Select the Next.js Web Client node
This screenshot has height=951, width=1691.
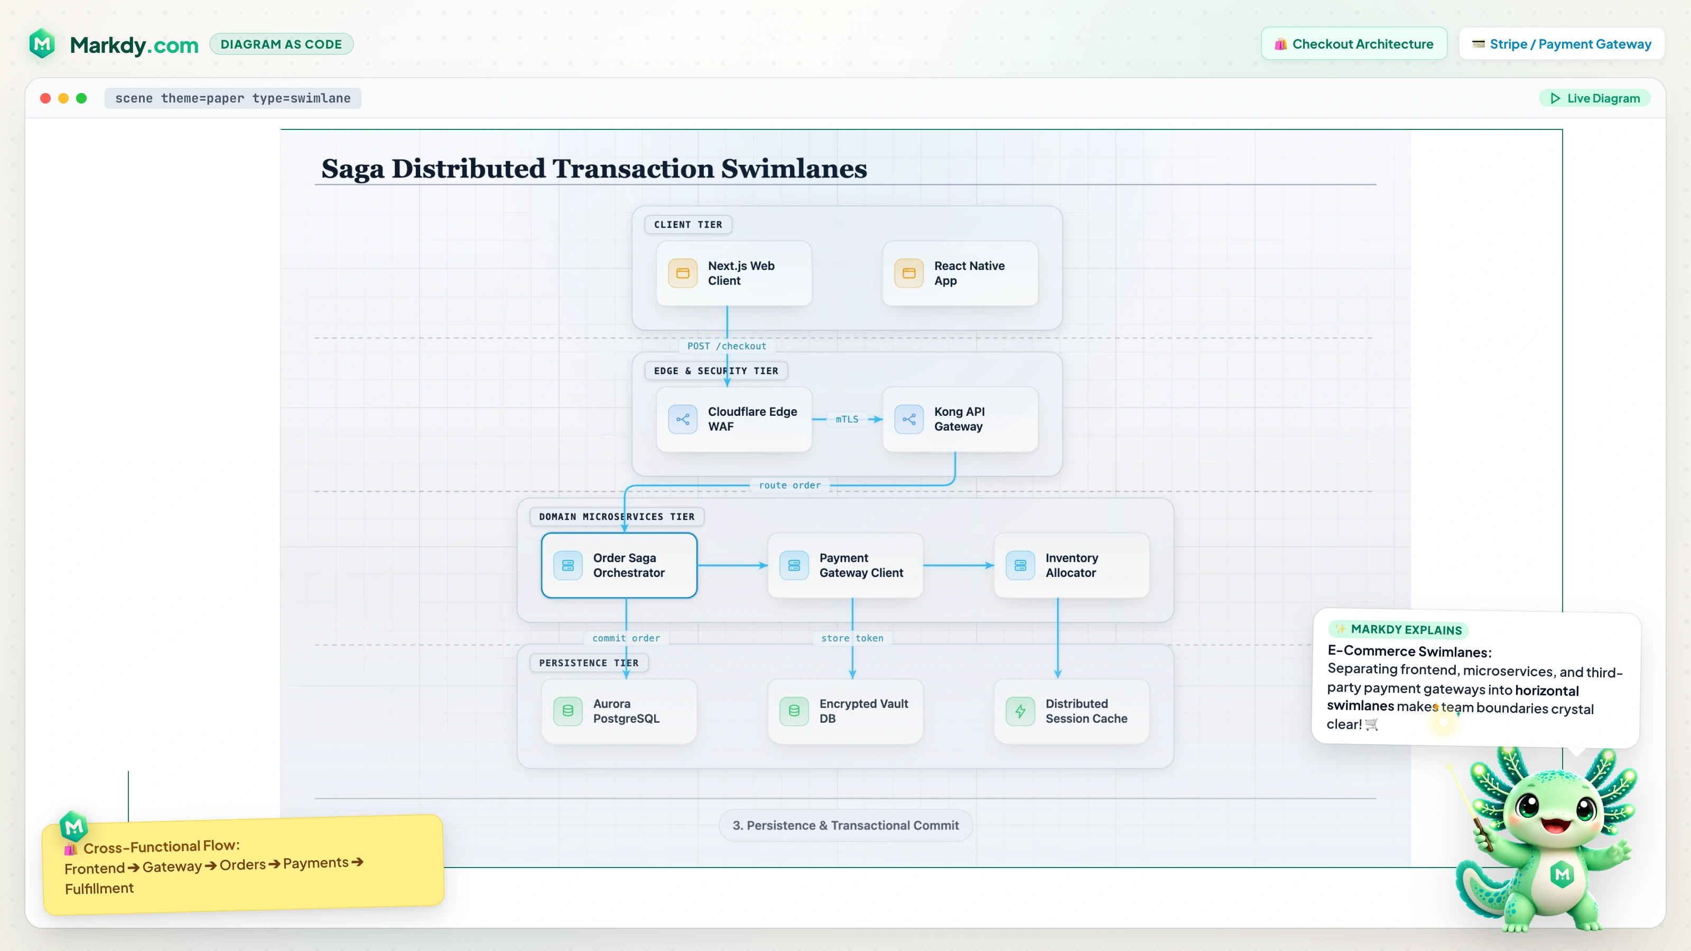734,273
